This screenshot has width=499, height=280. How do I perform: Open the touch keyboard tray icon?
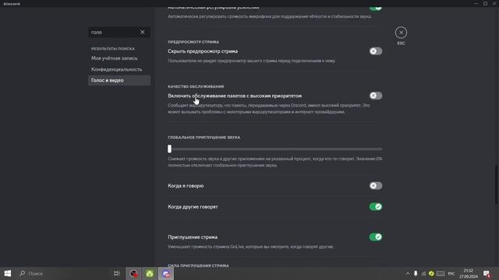click(441, 273)
